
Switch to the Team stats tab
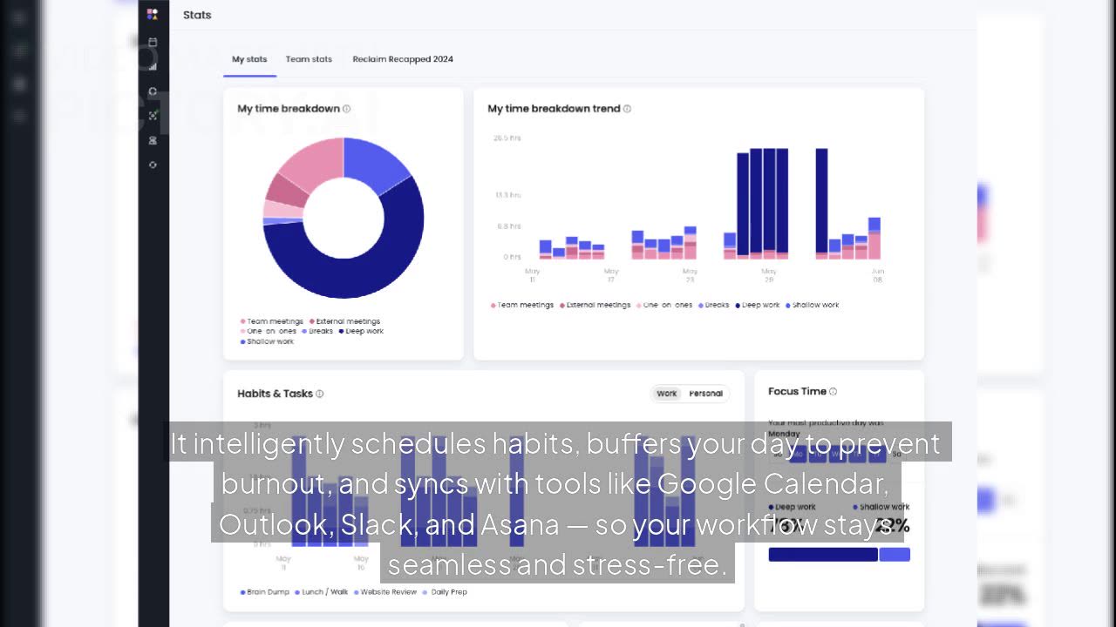[x=309, y=59]
